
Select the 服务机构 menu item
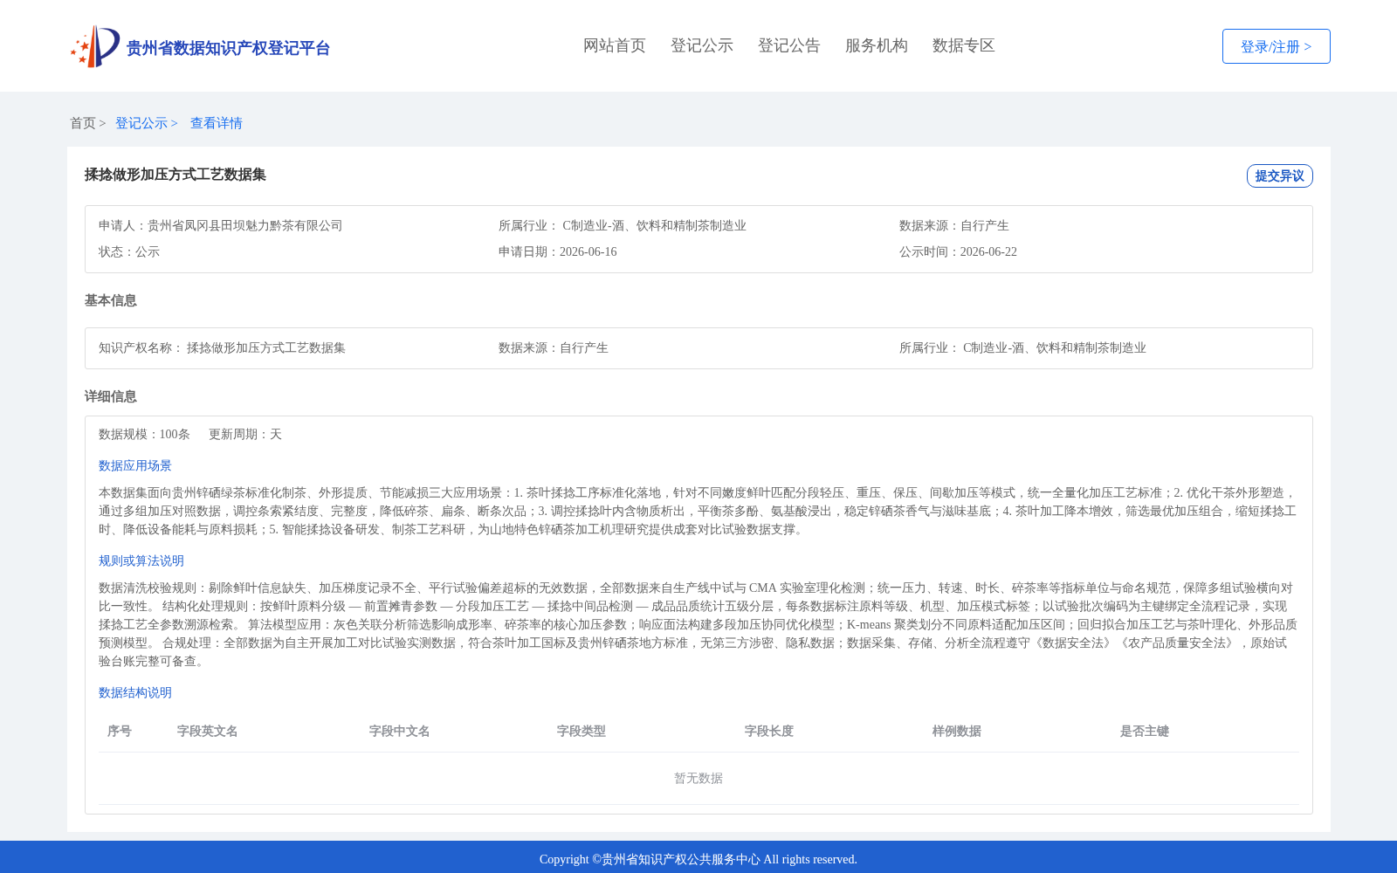click(877, 45)
